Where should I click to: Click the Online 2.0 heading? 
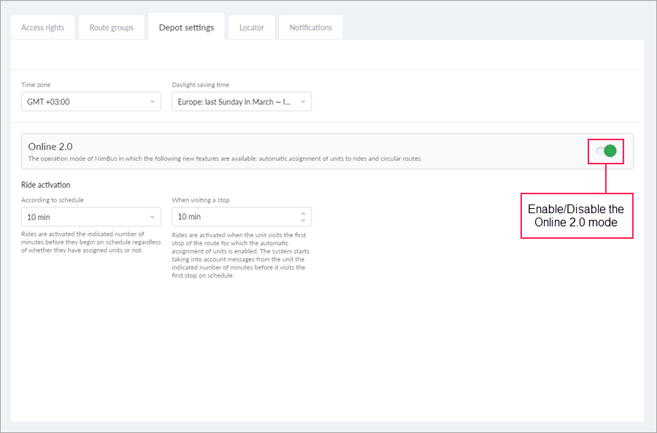pyautogui.click(x=50, y=147)
